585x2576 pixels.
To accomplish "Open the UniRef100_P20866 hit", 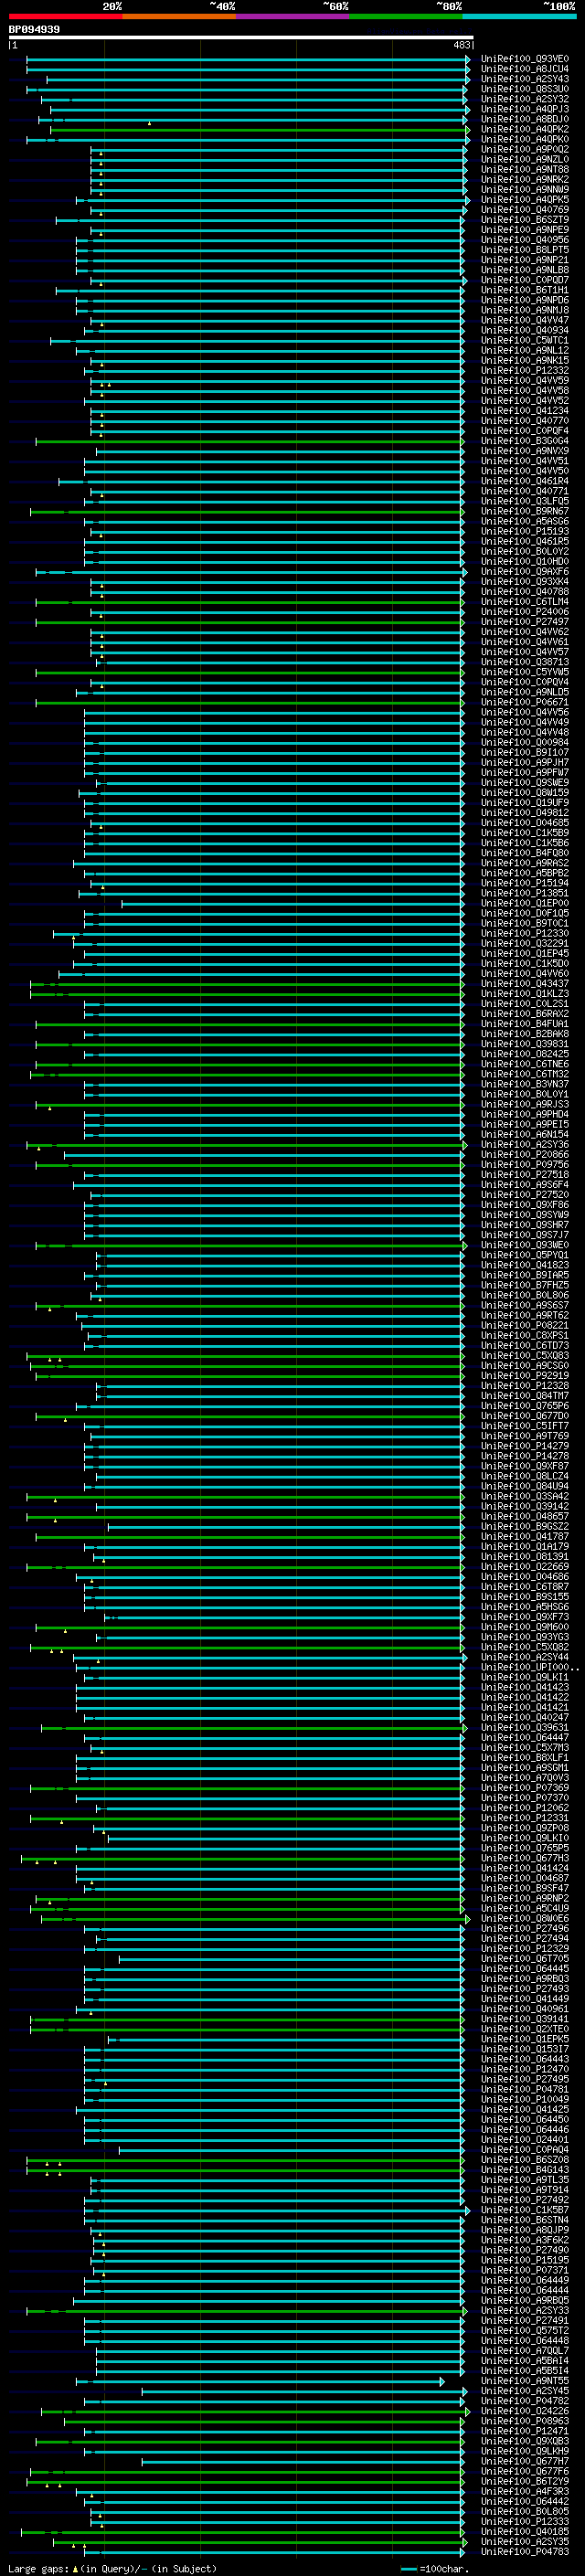I will point(525,1155).
